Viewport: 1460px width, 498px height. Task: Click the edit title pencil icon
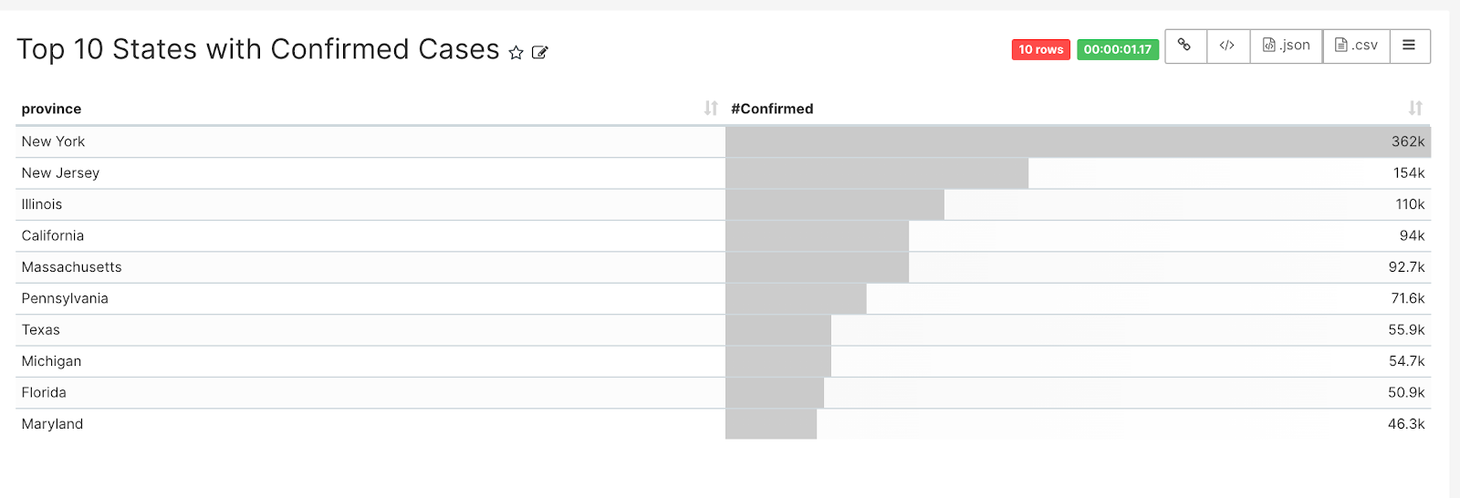coord(540,53)
